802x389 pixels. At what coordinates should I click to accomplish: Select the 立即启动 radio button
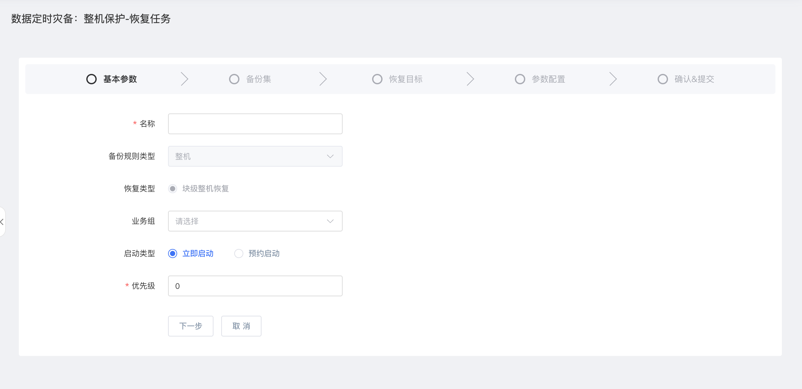click(173, 253)
